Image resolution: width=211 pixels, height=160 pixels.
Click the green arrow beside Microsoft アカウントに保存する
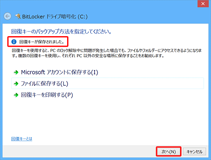click(x=16, y=72)
